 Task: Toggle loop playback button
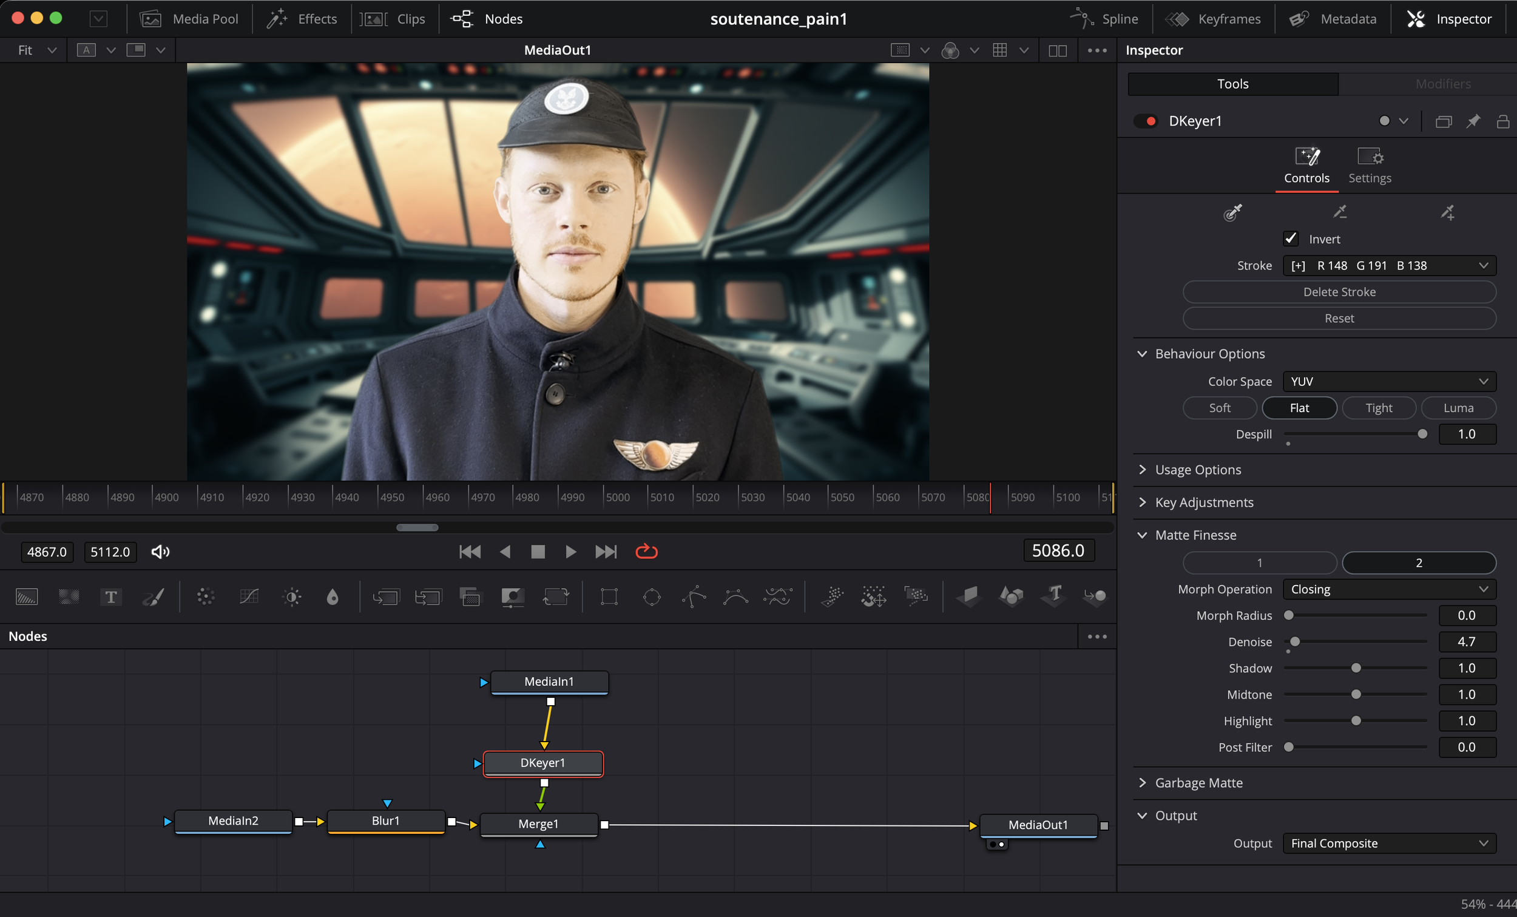click(x=646, y=551)
